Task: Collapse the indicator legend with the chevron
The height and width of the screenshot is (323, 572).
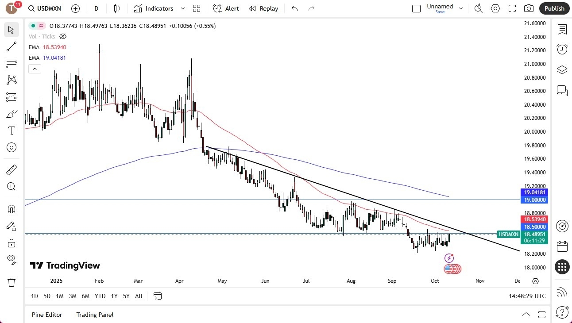Action: coord(35,69)
